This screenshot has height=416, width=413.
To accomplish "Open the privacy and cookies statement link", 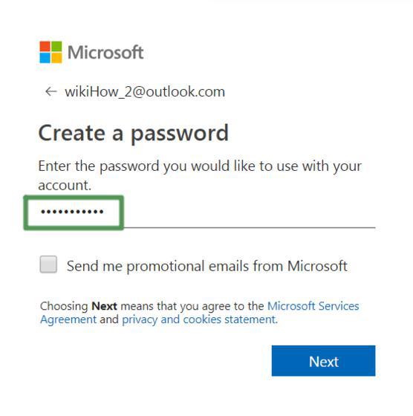I will [200, 319].
